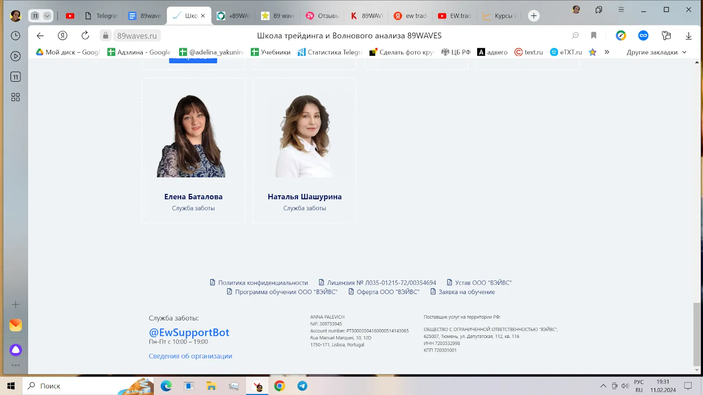Bookmark this page with flag icon
This screenshot has width=703, height=395.
(594, 36)
